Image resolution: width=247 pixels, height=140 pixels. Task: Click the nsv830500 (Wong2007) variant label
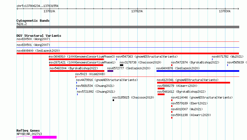[x=33, y=39]
